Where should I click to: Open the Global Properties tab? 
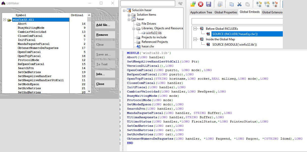pos(226,12)
